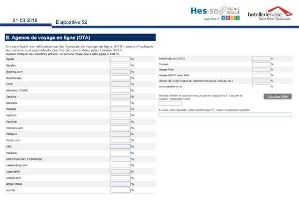The height and width of the screenshot is (224, 299).
Task: Focus the CTrip percentage input
Action: point(120,84)
